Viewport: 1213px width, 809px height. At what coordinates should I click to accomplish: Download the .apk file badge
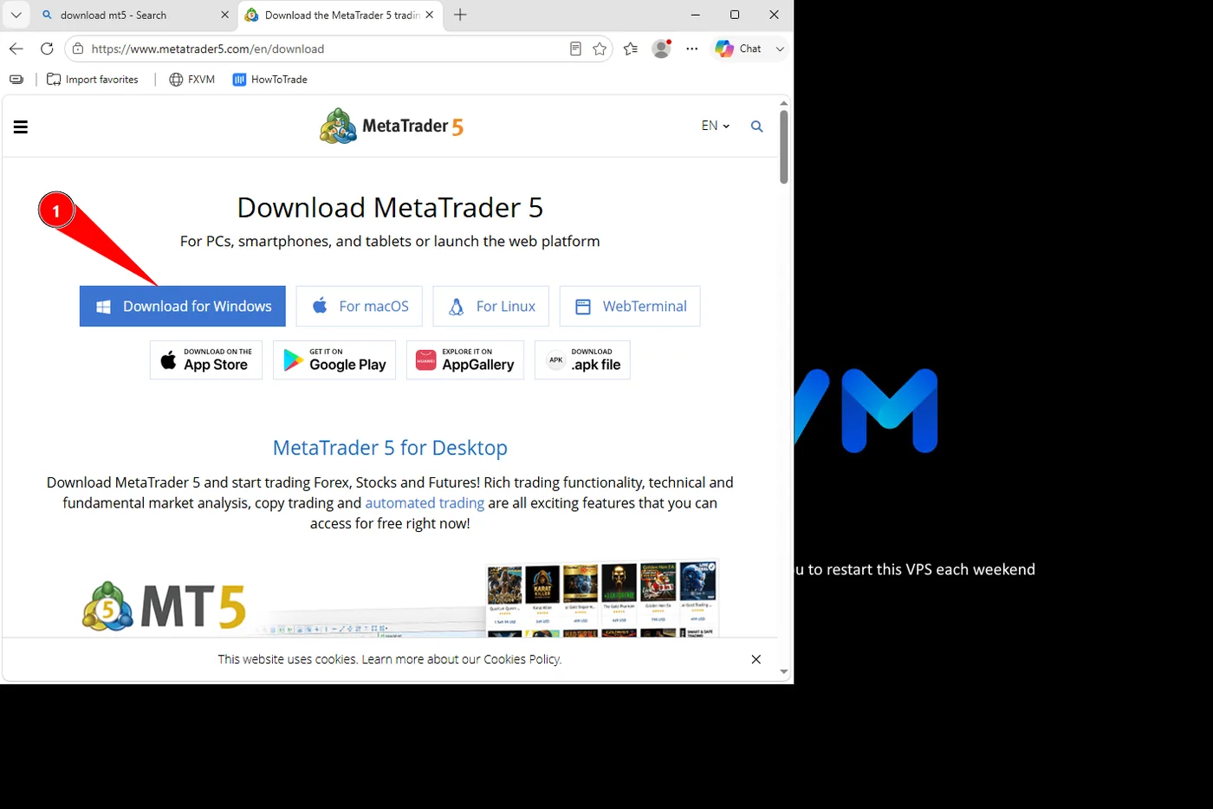point(582,360)
